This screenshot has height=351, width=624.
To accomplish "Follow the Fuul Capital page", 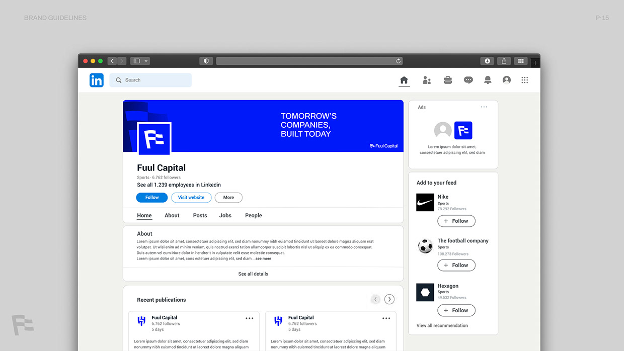I will pyautogui.click(x=151, y=197).
